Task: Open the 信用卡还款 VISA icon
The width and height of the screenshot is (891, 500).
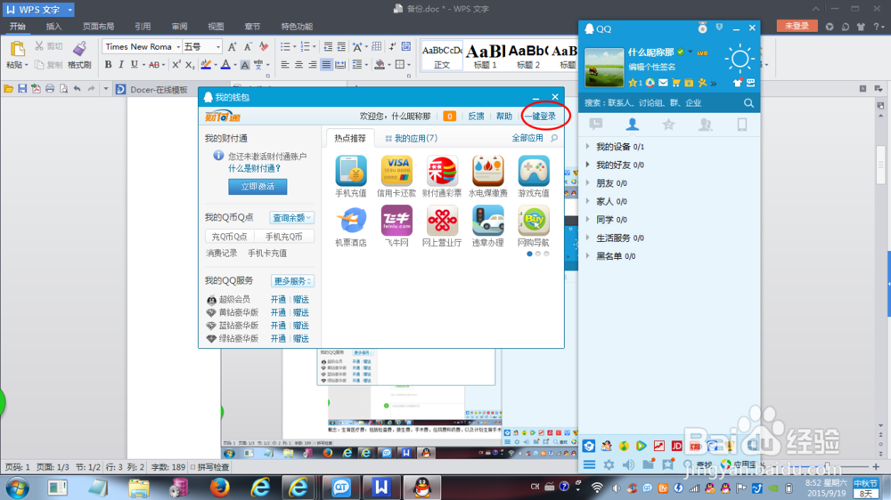Action: (x=396, y=170)
